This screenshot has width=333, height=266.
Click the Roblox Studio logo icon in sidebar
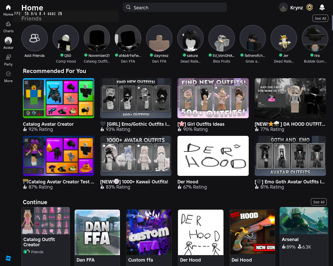(8, 258)
